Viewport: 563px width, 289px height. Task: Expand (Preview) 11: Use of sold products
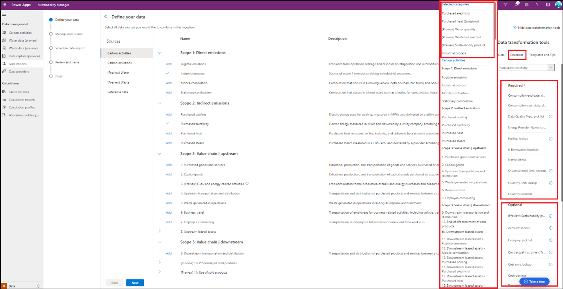click(x=160, y=272)
